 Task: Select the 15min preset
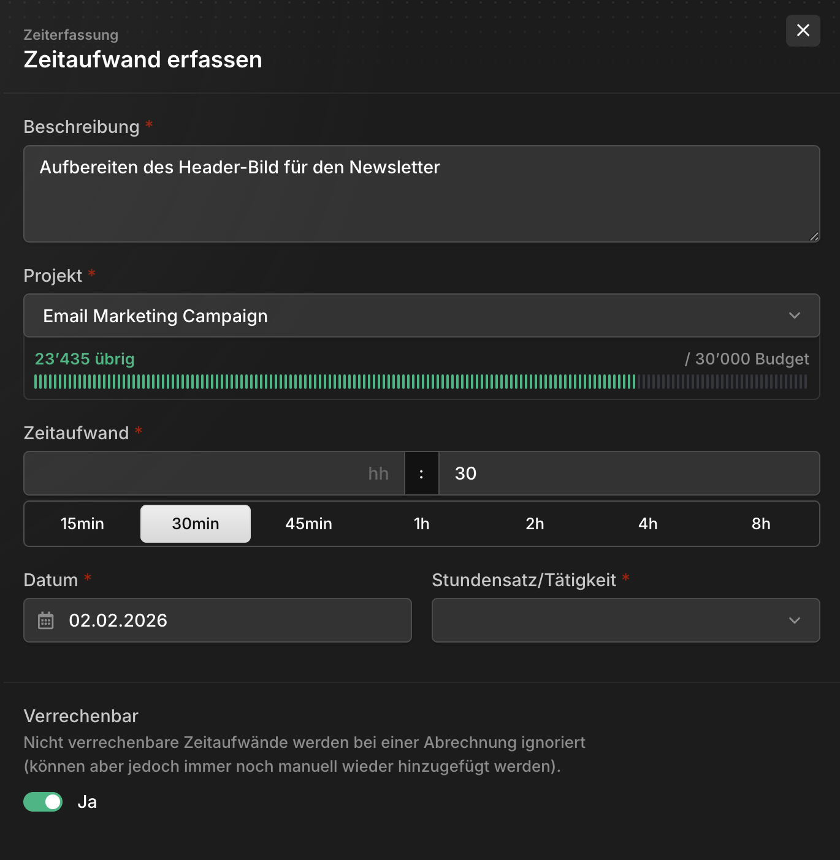tap(82, 524)
